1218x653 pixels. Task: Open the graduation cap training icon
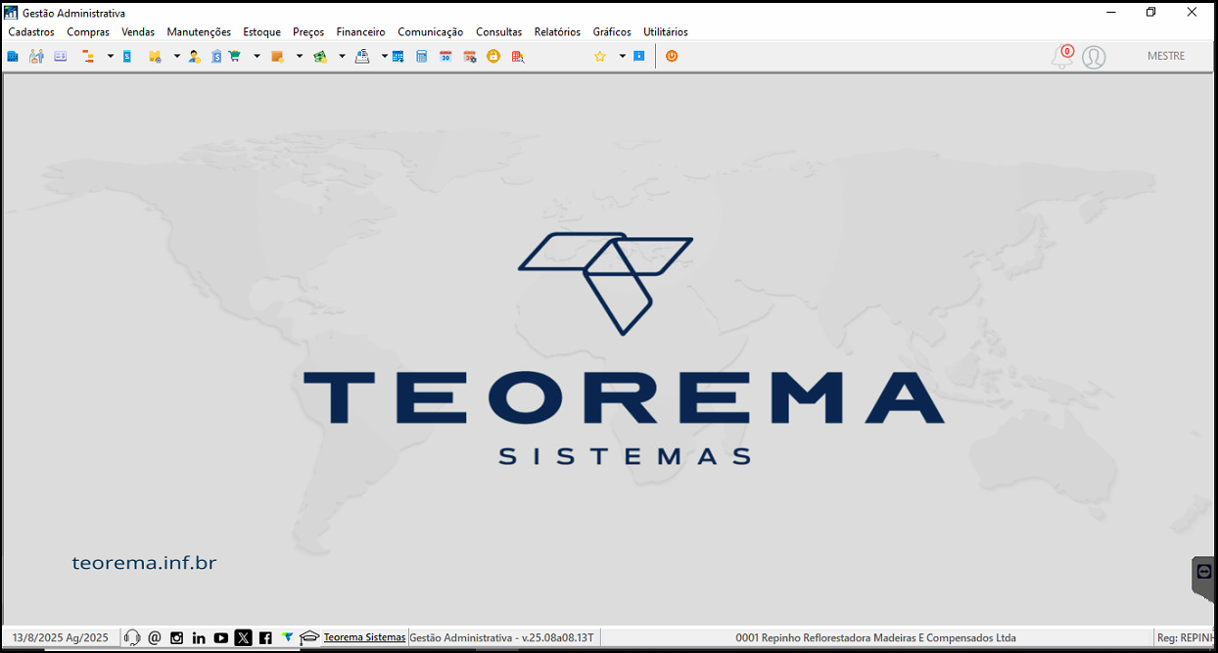[x=309, y=637]
